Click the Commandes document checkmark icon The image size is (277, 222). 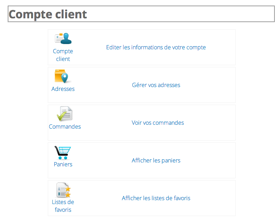[x=64, y=114]
